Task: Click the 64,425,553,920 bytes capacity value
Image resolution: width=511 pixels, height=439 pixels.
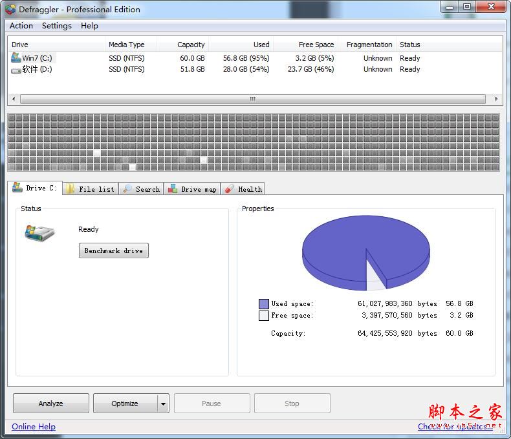Action: [397, 333]
